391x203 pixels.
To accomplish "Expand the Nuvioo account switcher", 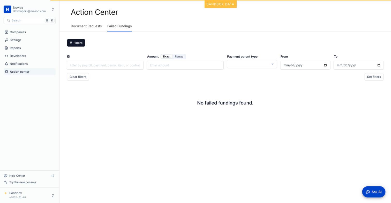I will click(x=53, y=9).
